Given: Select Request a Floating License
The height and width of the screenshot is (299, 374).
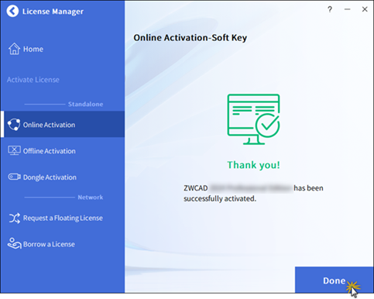Looking at the screenshot, I should click(63, 218).
